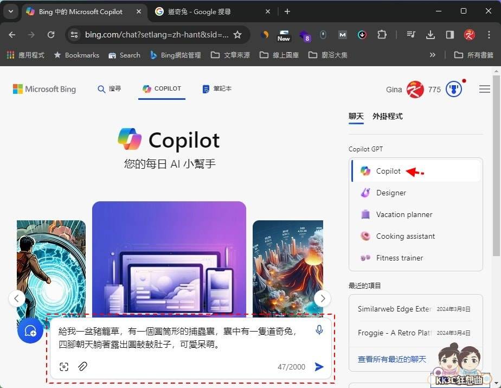Expand 廚浴大集 bookmark folder
501x388 pixels.
[x=328, y=55]
